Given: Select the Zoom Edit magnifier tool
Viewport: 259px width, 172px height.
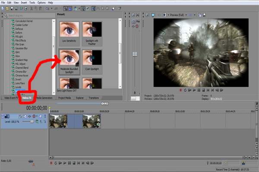Looking at the screenshot, I should pos(107,9).
